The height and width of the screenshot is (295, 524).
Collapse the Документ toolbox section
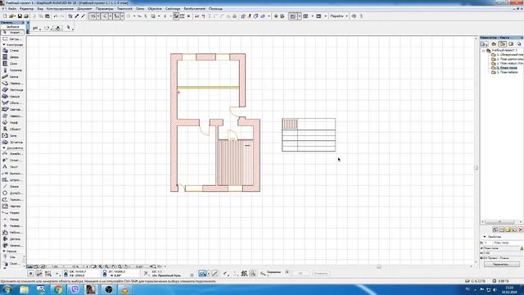pos(3,147)
